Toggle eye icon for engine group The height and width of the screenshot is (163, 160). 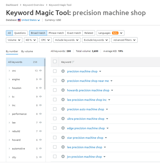tap(40, 79)
